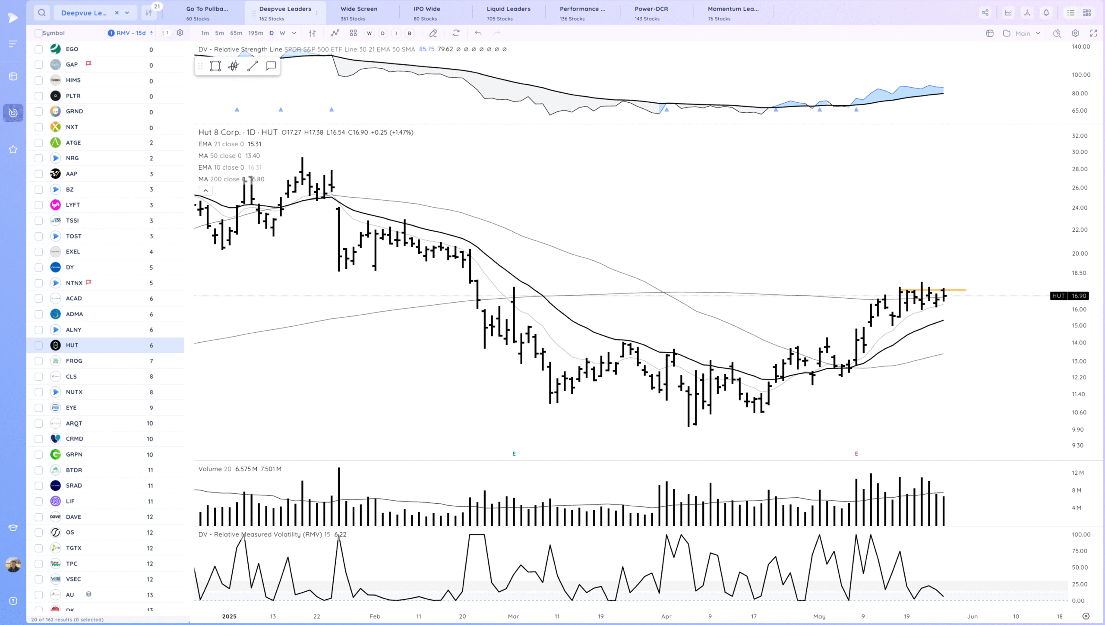Select the trend line drawing tool
The width and height of the screenshot is (1105, 625).
tap(253, 66)
